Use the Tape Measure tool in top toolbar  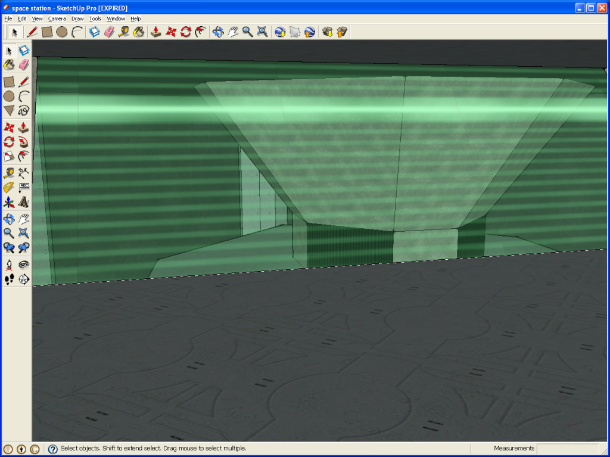pyautogui.click(x=124, y=32)
